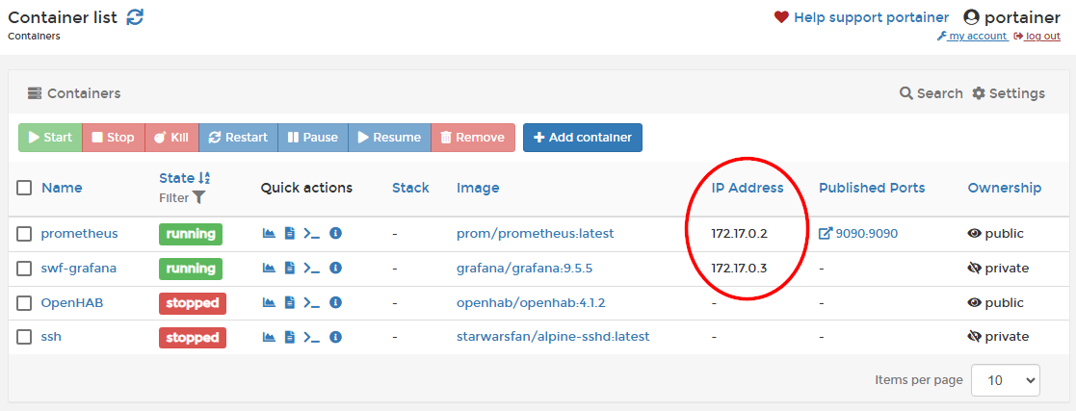
Task: Sort by Published Ports column header
Action: pos(872,188)
